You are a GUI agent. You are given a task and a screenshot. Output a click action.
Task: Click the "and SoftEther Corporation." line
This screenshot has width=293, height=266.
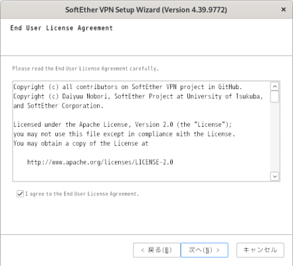[58, 106]
